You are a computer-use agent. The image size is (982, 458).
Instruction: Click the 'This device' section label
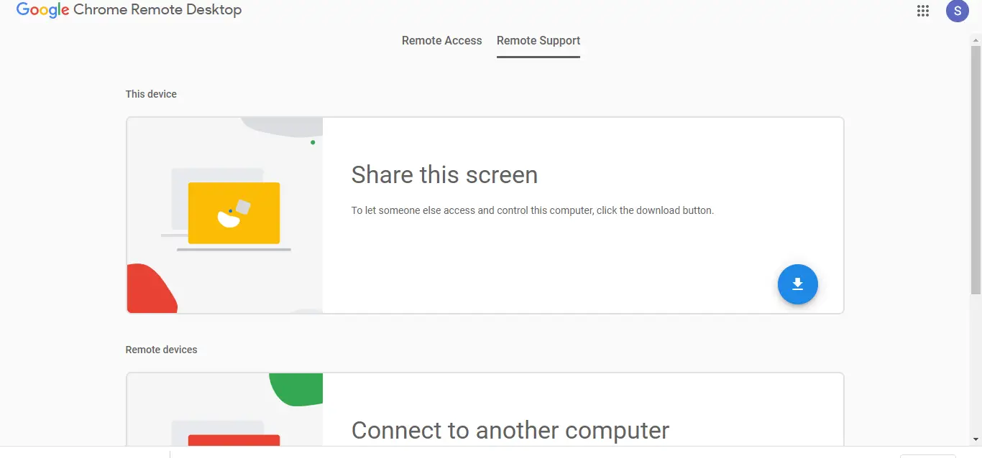(151, 94)
